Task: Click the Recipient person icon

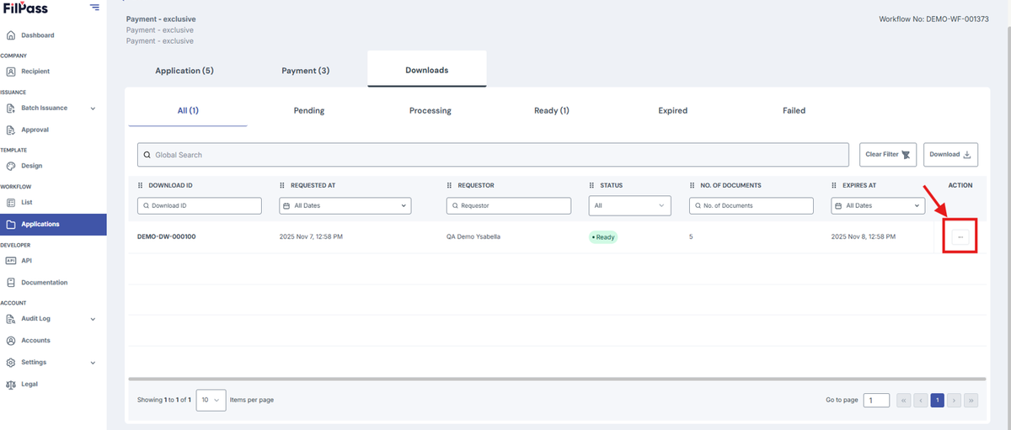Action: (11, 72)
